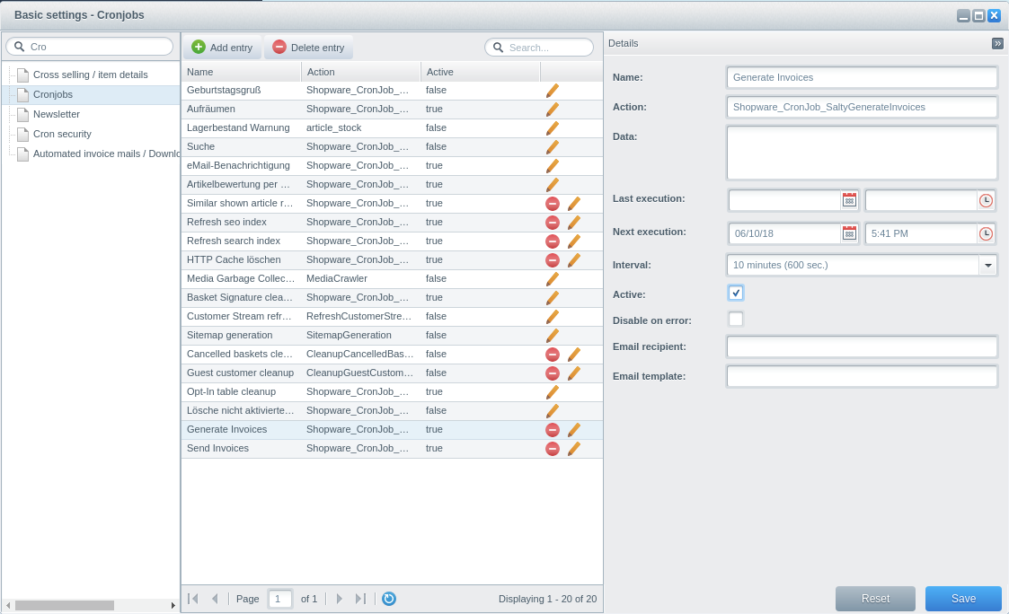Open Cron security settings item
Screen dimensions: 1009x614
point(62,134)
